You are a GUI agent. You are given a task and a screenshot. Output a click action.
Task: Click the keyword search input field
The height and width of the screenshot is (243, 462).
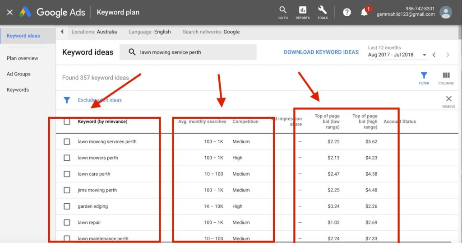pyautogui.click(x=188, y=52)
